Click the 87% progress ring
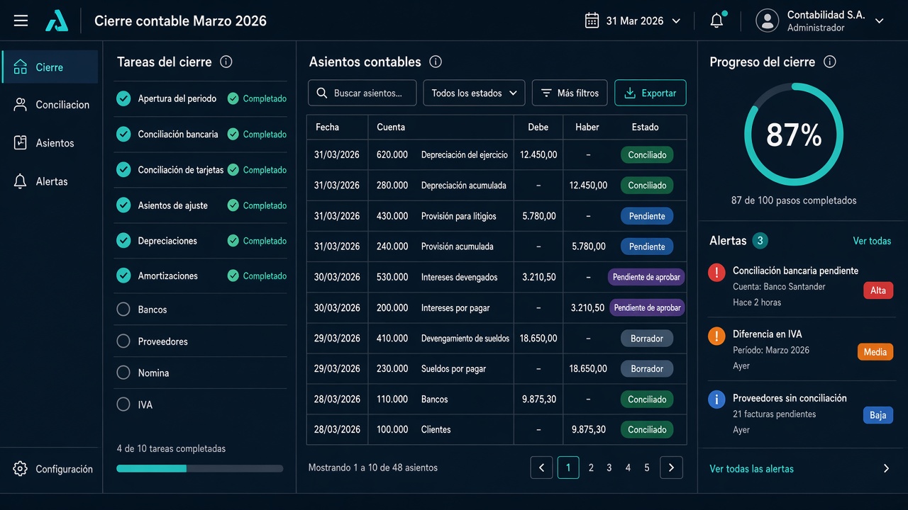The image size is (908, 510). point(794,135)
